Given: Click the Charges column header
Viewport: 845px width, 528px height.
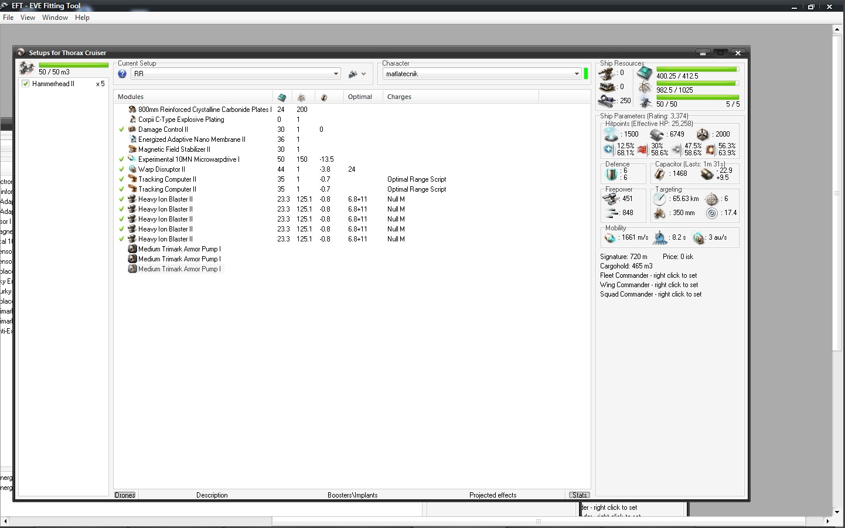Looking at the screenshot, I should tap(461, 97).
